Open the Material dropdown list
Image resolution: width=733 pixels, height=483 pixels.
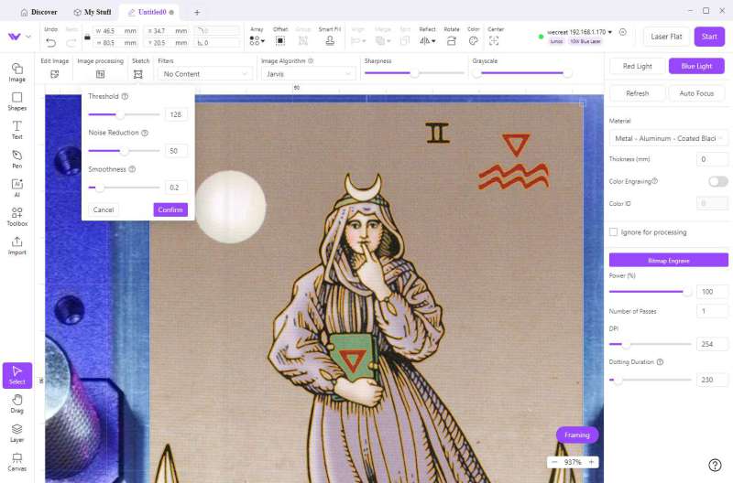[668, 139]
